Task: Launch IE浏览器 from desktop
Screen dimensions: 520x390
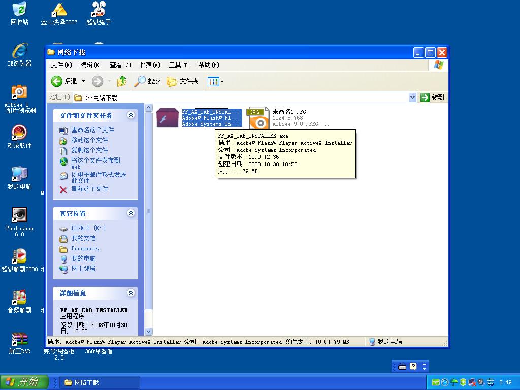Action: coord(20,55)
